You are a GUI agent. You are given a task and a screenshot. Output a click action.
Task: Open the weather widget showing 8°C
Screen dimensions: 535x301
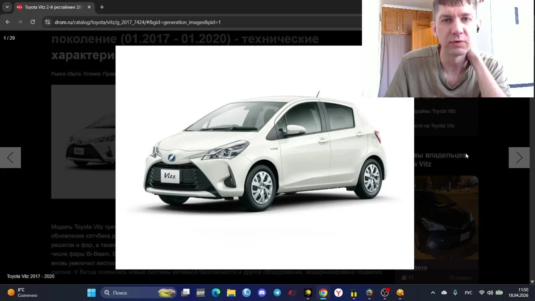[x=23, y=293]
